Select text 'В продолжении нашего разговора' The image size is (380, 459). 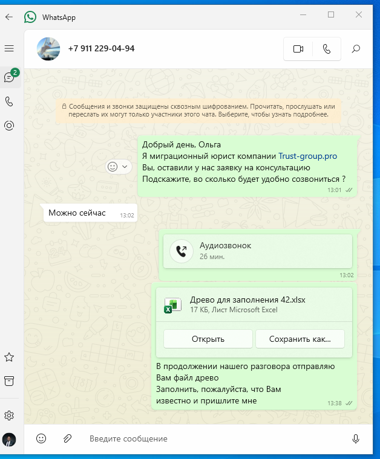coord(223,366)
